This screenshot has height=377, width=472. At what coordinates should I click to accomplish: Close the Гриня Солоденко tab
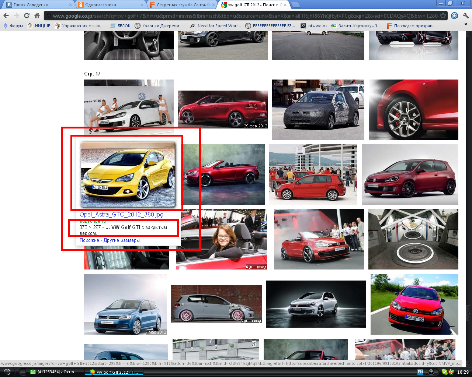pos(70,5)
